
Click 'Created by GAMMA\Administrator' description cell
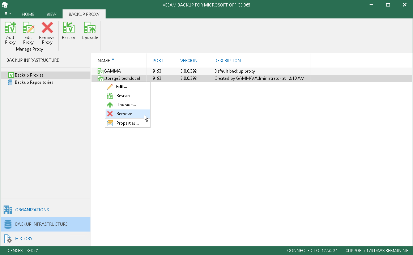click(x=259, y=78)
